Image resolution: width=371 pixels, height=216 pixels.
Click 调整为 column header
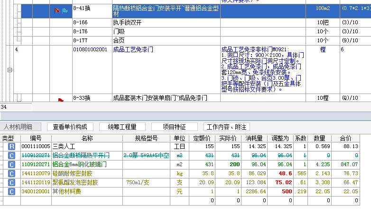click(280, 138)
